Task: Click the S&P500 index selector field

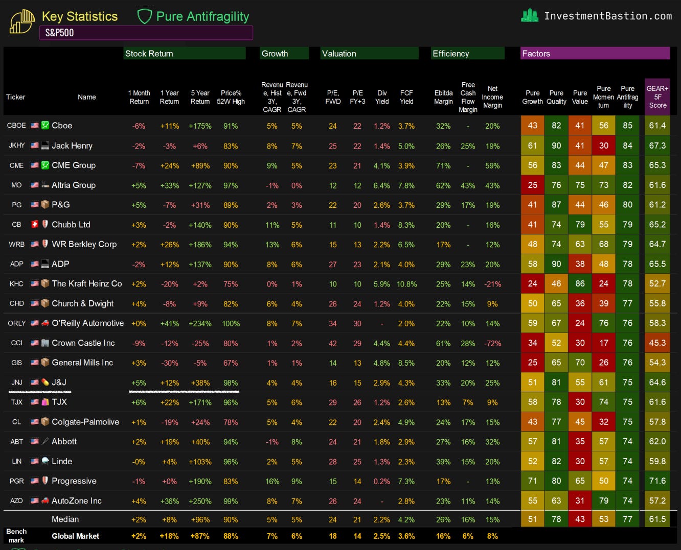Action: [146, 33]
